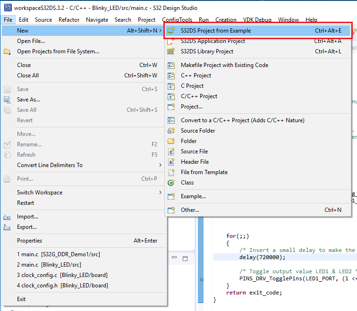Open the Window menu
Image resolution: width=357 pixels, height=311 pixels.
coord(288,20)
